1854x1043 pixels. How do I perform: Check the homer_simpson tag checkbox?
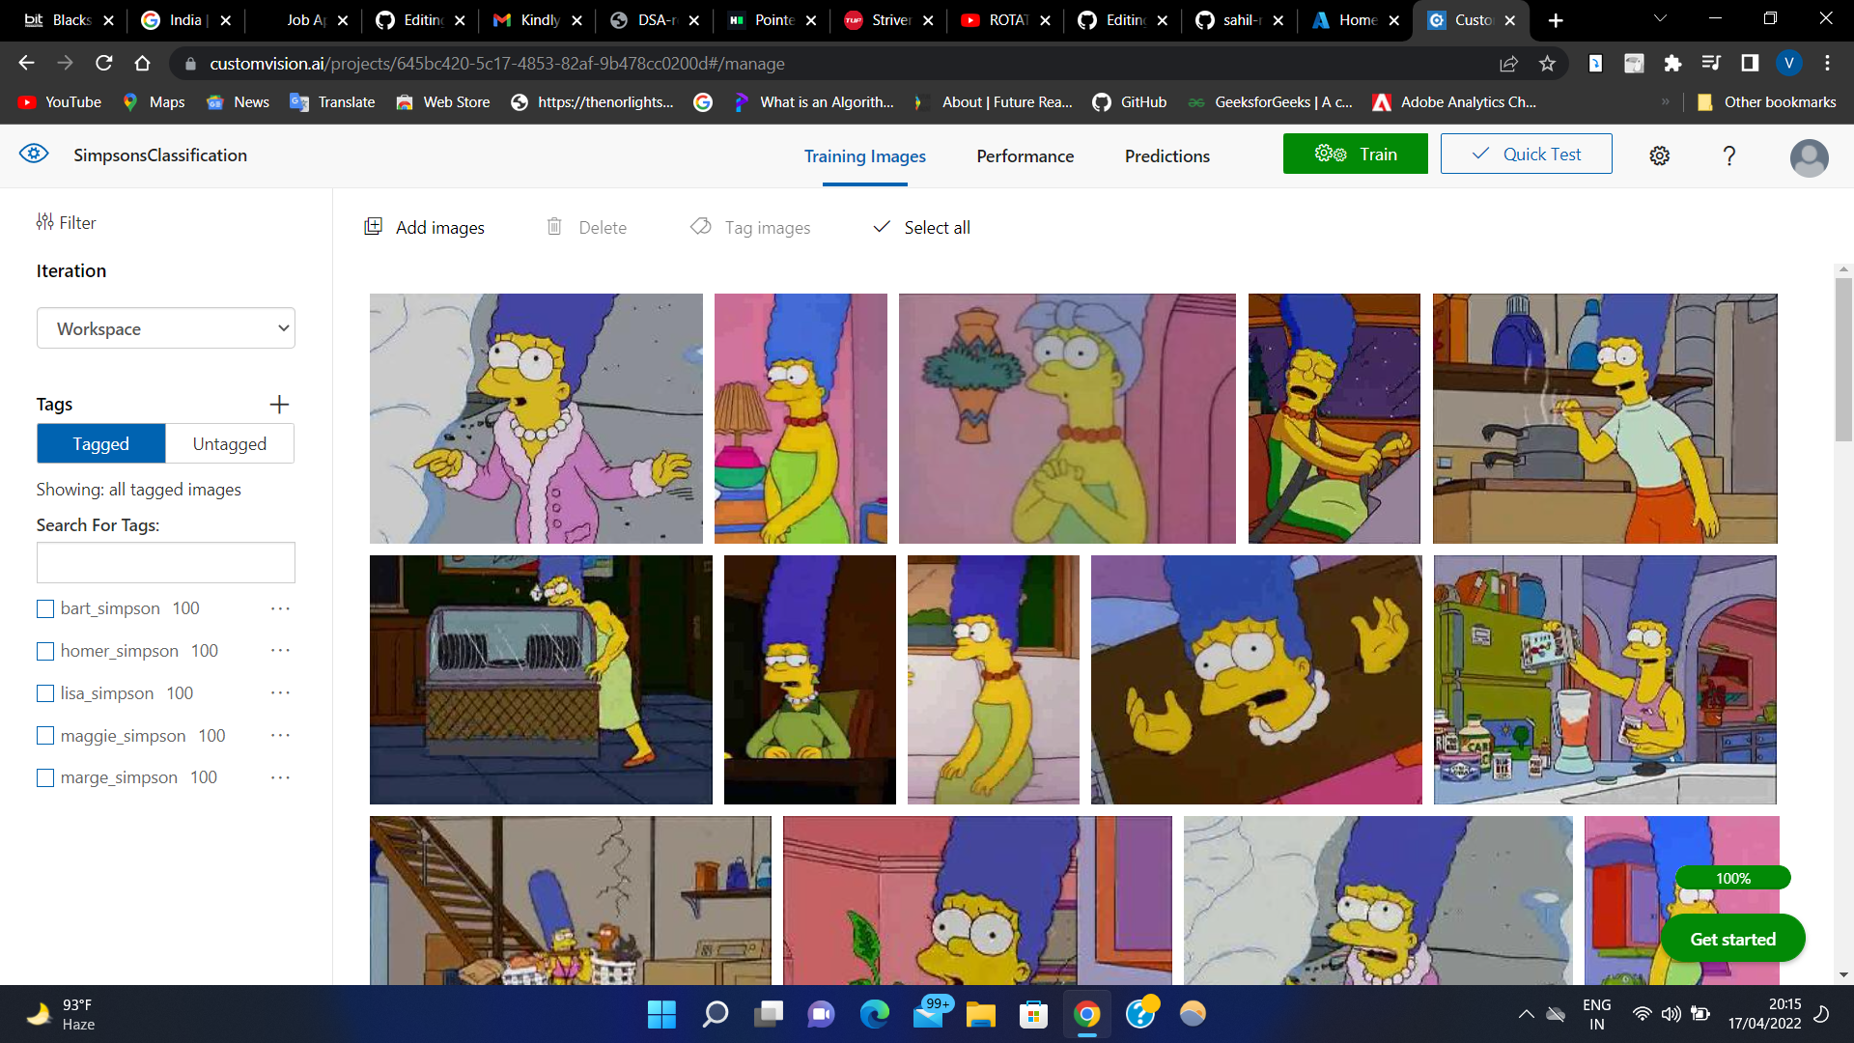click(44, 651)
